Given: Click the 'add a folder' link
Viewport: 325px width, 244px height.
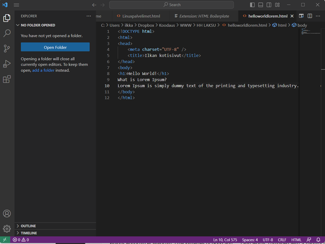Looking at the screenshot, I should (43, 70).
